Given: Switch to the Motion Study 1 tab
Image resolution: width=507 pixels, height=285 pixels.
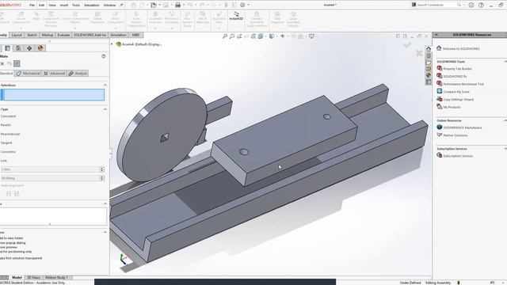Looking at the screenshot, I should pos(56,278).
